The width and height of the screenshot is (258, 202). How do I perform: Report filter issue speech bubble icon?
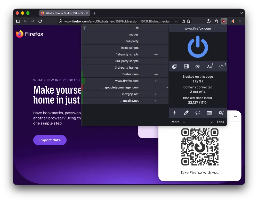point(198,113)
